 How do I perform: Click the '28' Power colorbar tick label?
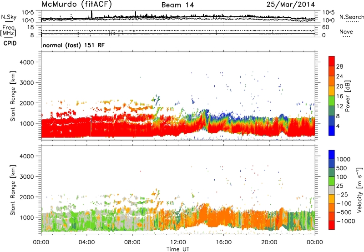coord(339,66)
